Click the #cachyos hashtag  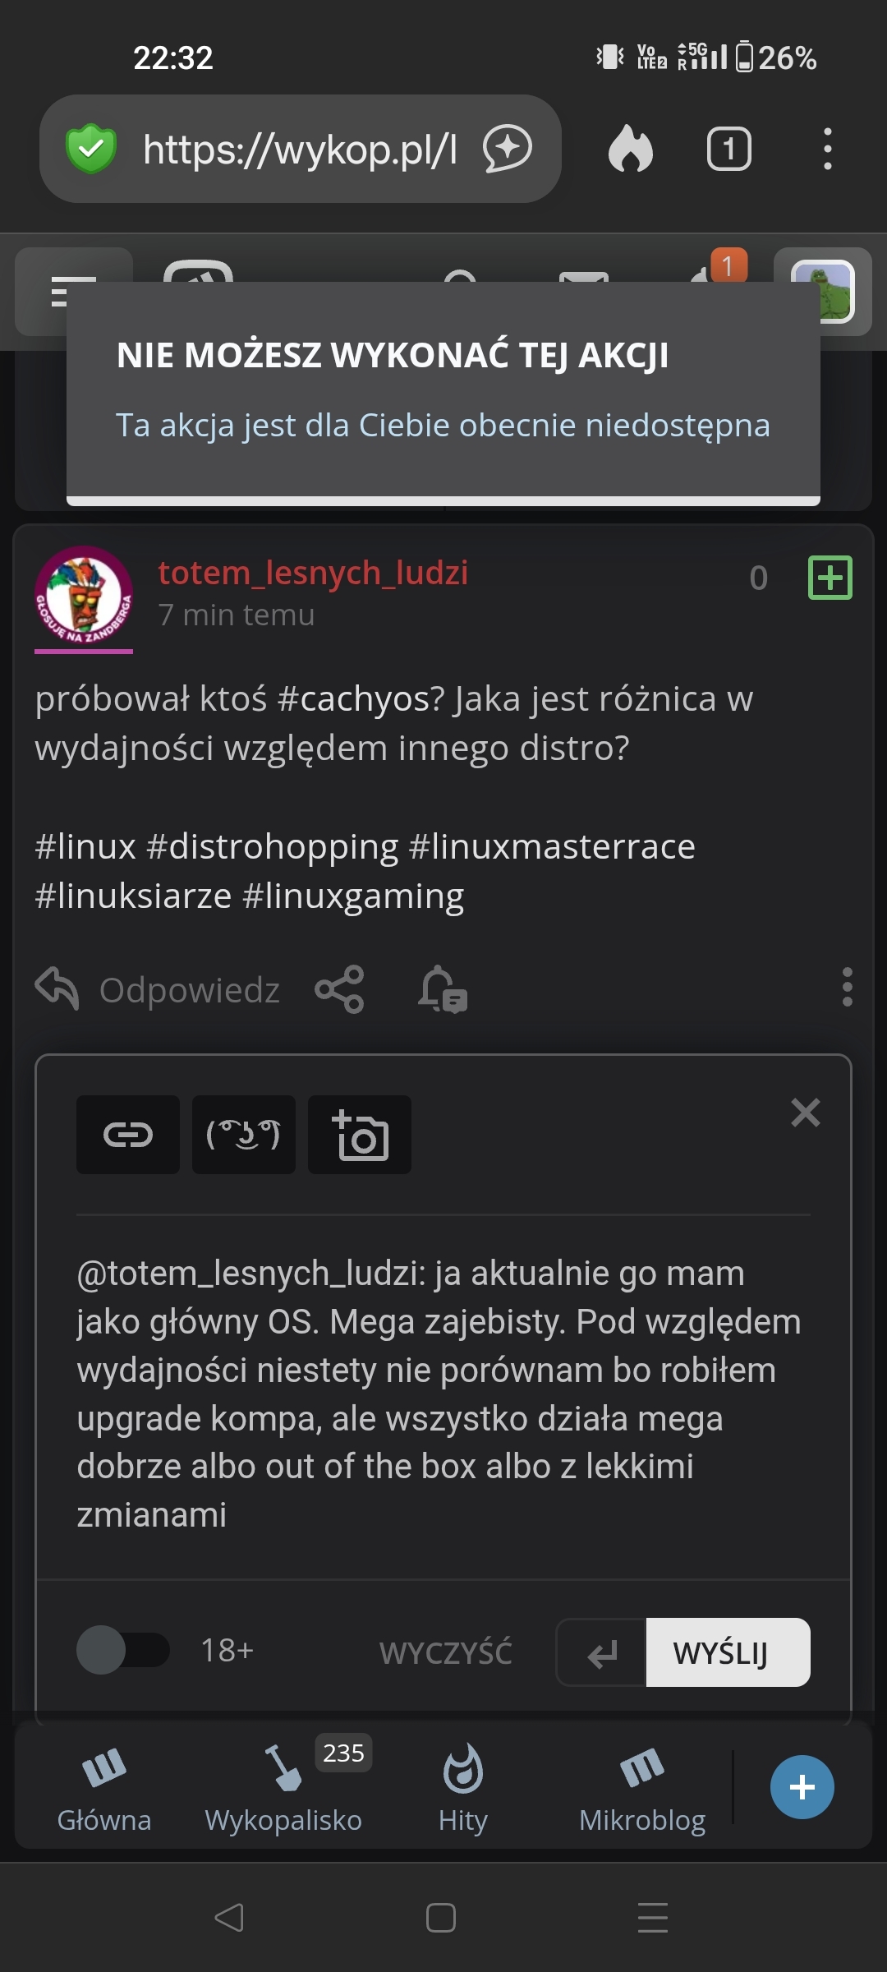click(x=361, y=699)
